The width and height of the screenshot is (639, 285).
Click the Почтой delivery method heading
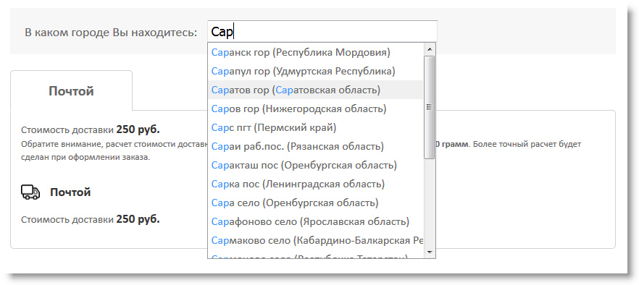(x=70, y=192)
